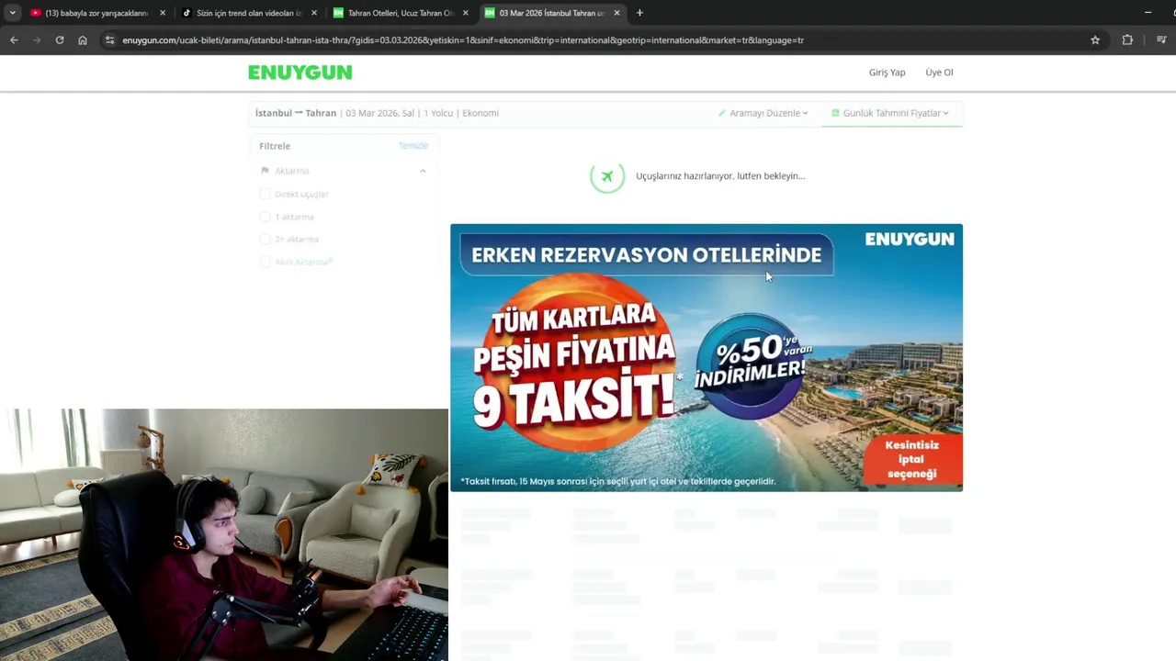Clear filters with 'Temizle'
The image size is (1176, 661).
click(x=413, y=146)
